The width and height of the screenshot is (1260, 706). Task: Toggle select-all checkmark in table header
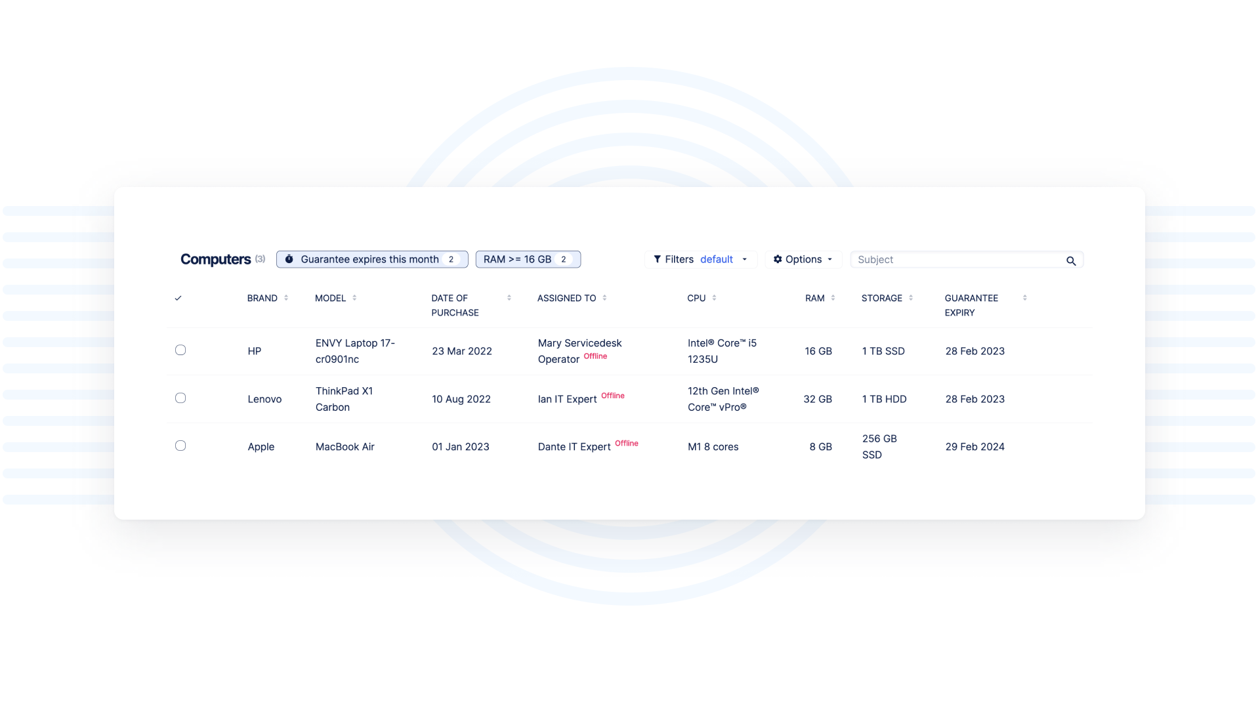tap(178, 299)
